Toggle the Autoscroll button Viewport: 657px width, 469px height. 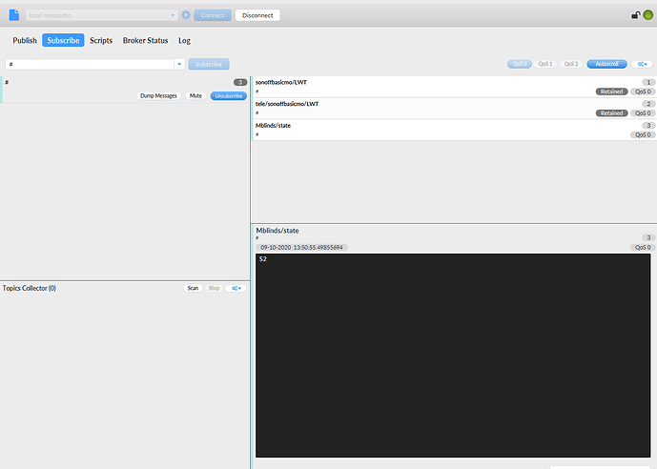coord(606,64)
